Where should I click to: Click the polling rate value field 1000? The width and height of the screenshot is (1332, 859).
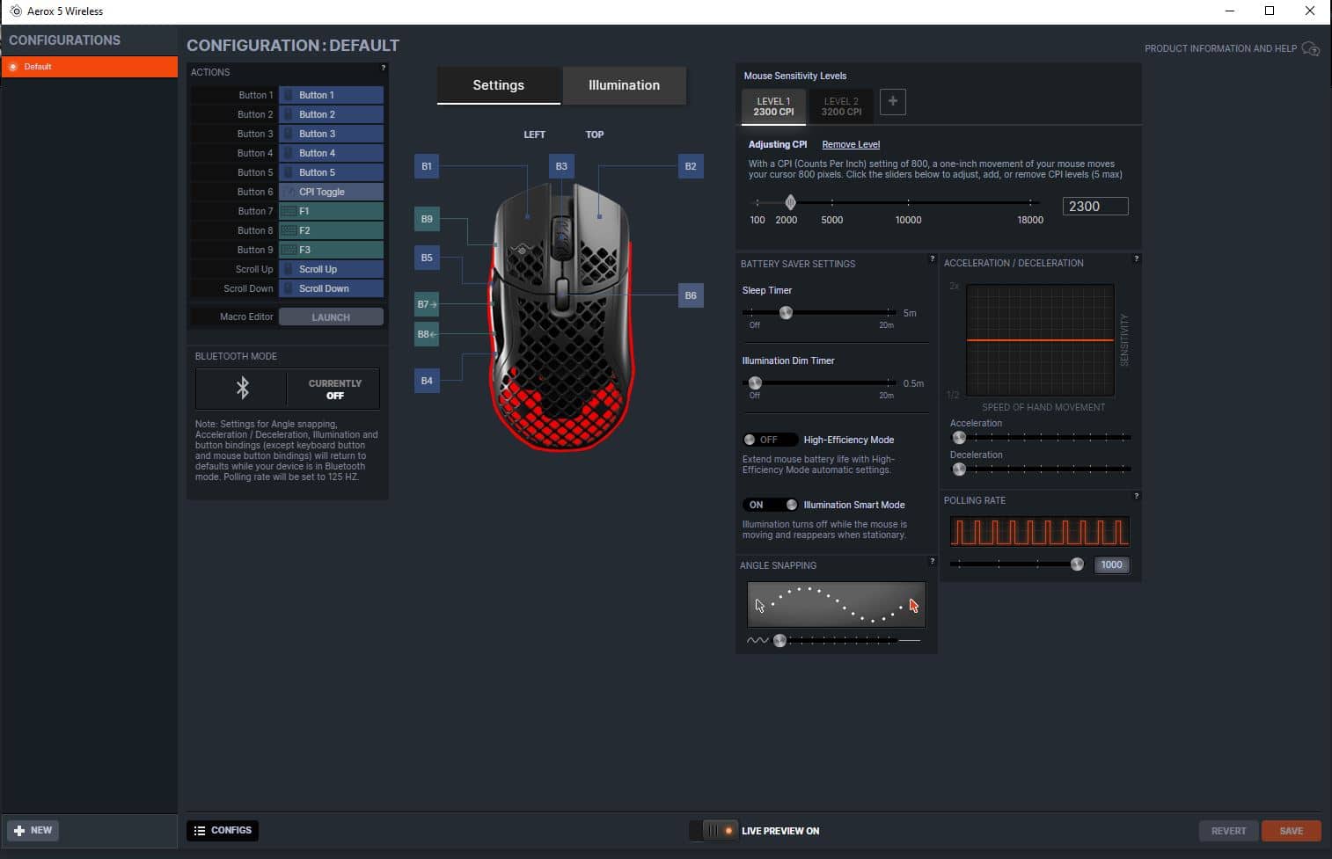point(1111,564)
